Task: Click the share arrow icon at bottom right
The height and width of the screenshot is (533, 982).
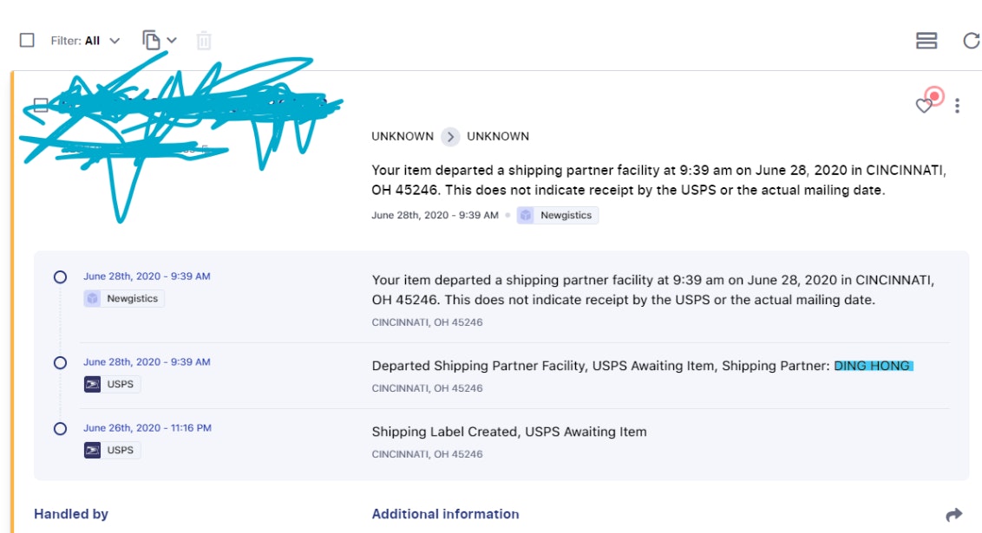Action: click(x=954, y=515)
